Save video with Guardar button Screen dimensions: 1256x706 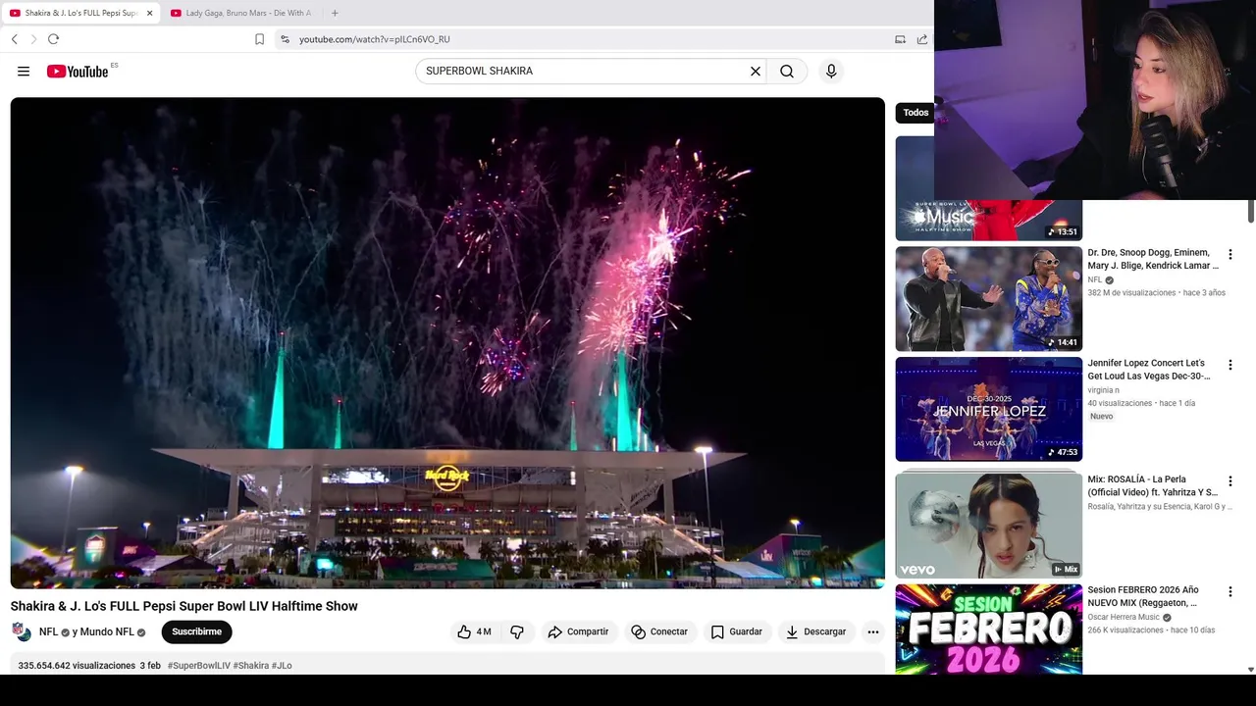point(736,632)
